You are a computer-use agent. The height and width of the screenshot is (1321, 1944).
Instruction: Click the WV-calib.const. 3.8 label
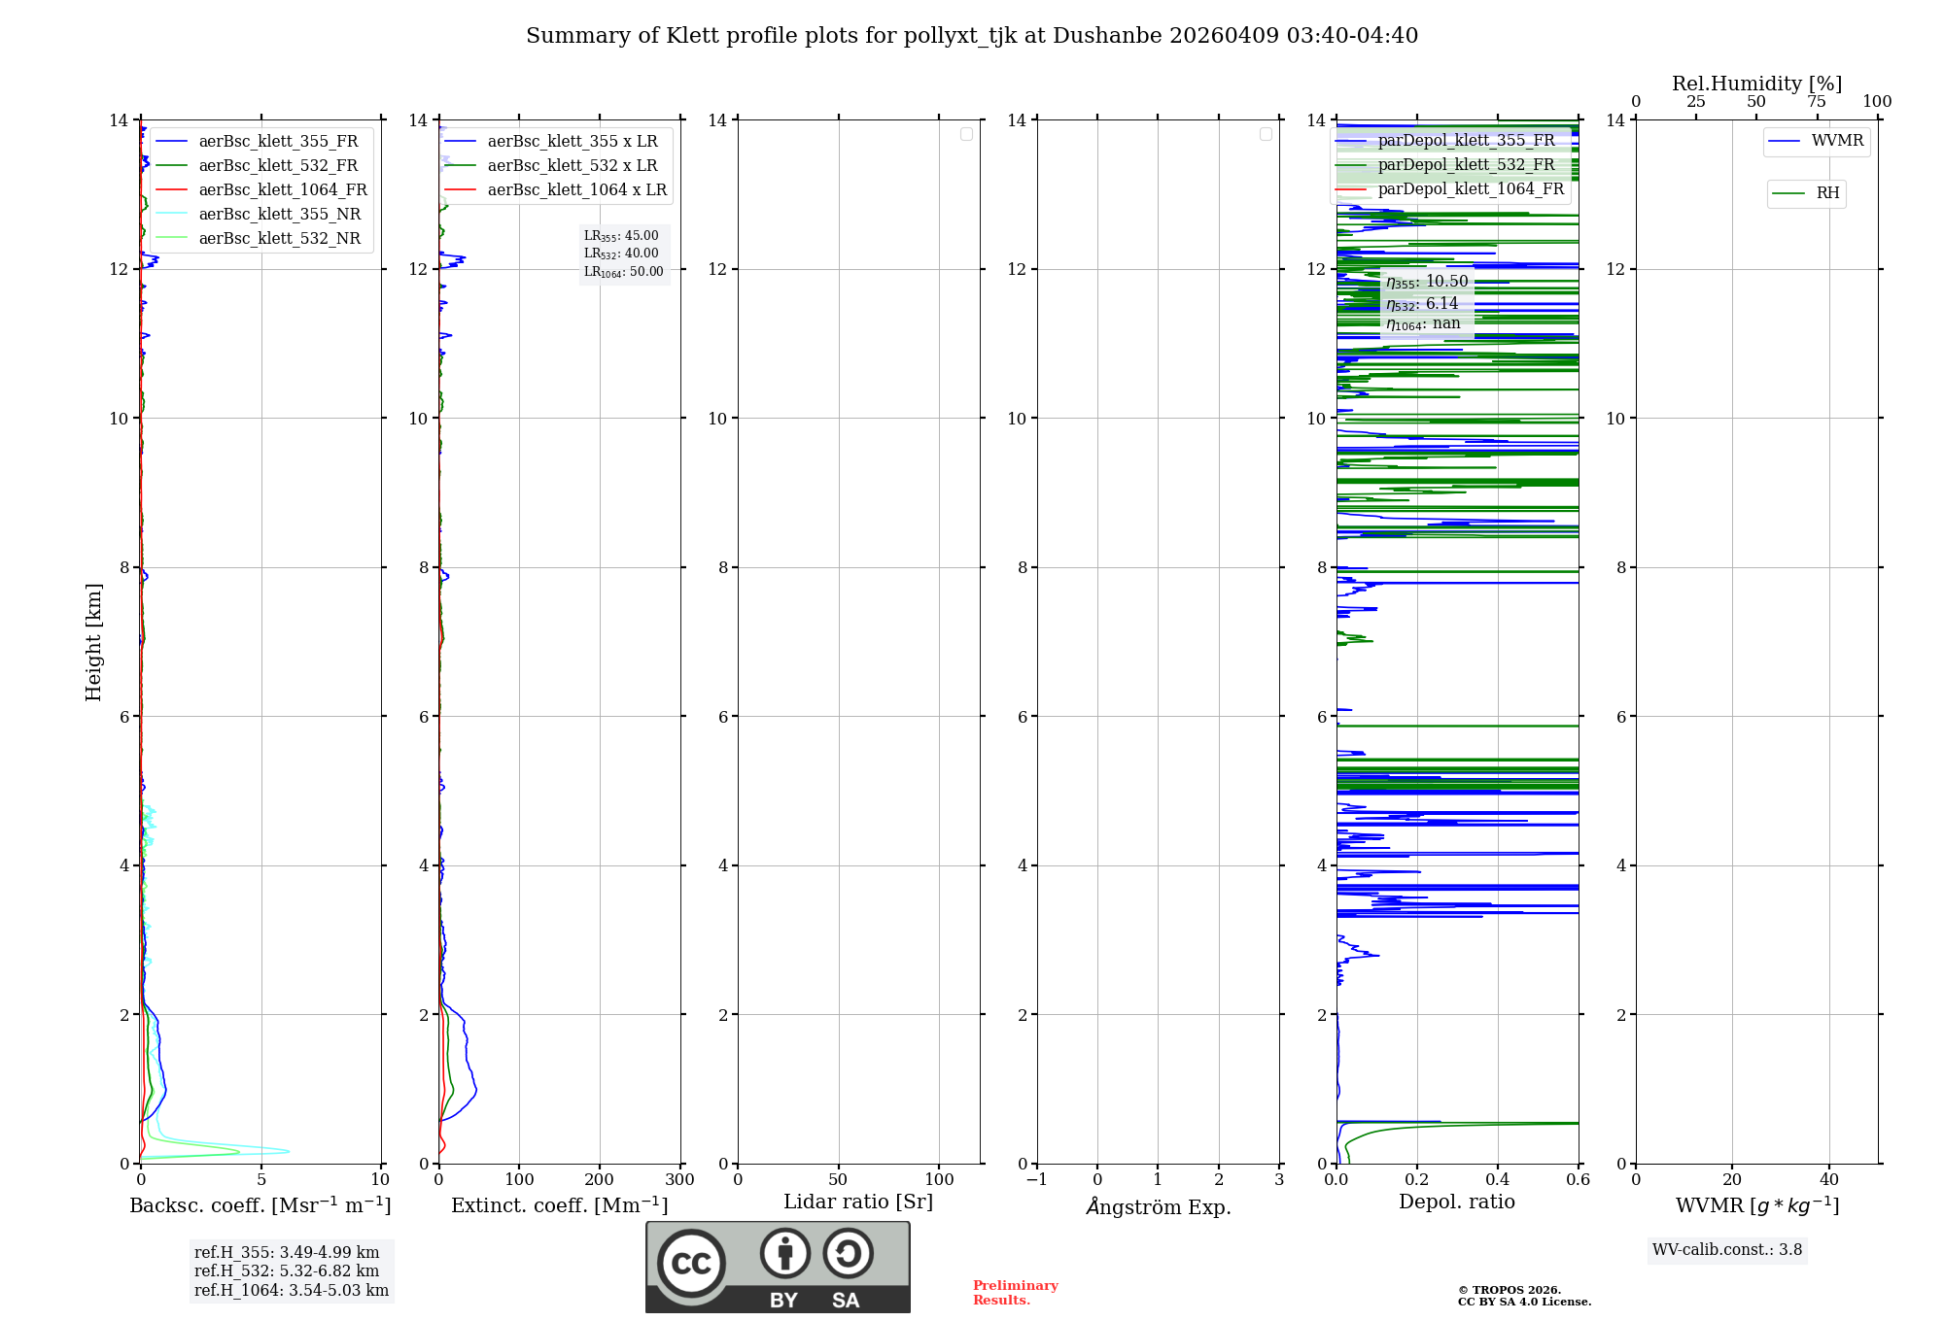click(1726, 1250)
